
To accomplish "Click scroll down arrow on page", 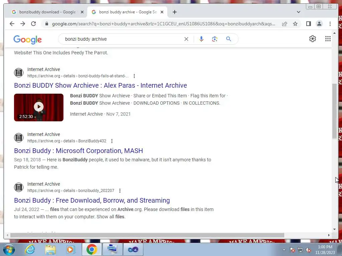I will pos(334,229).
